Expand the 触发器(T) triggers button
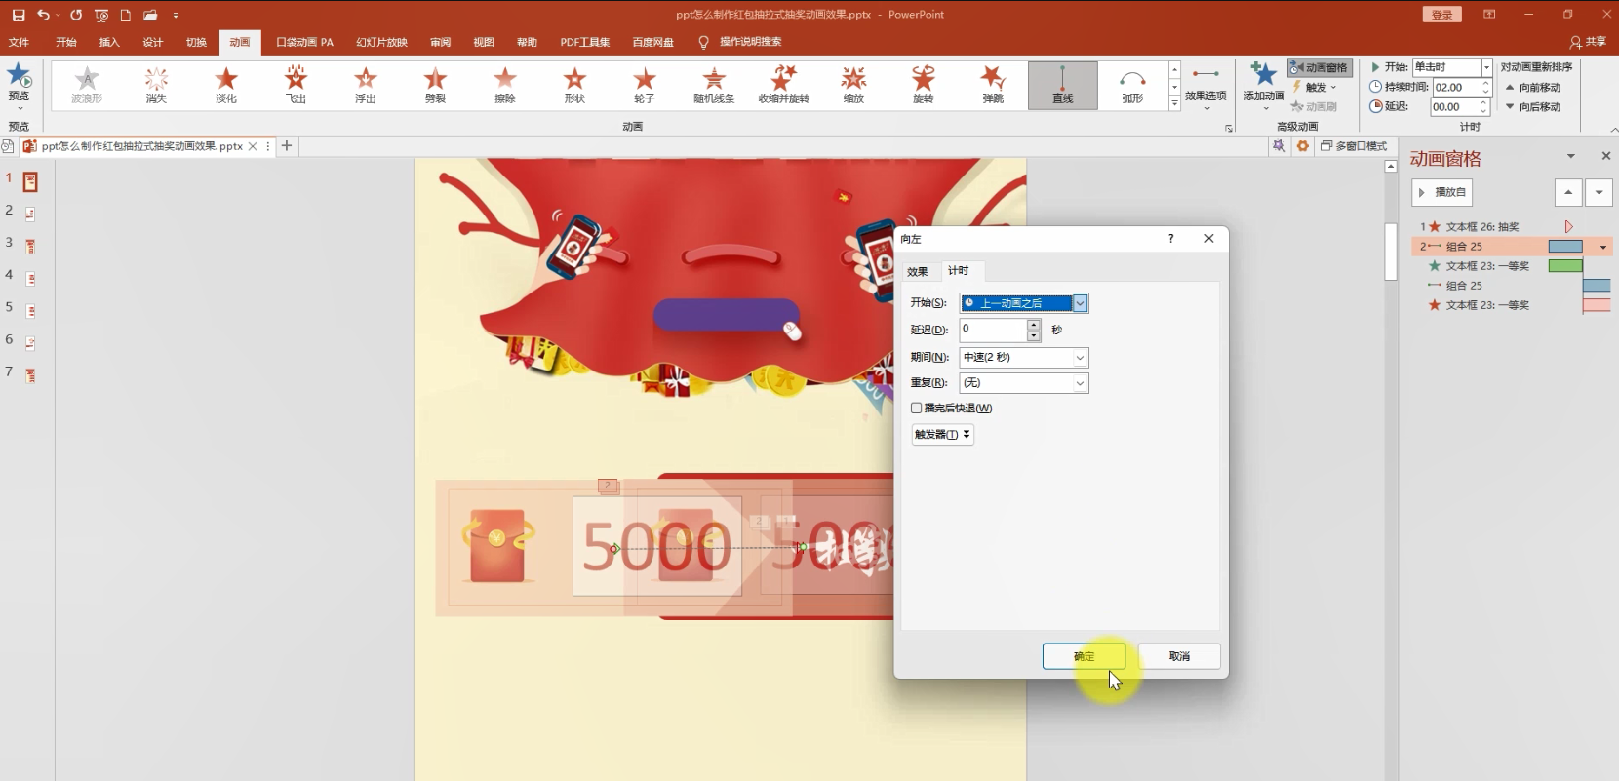The image size is (1619, 781). 942,435
